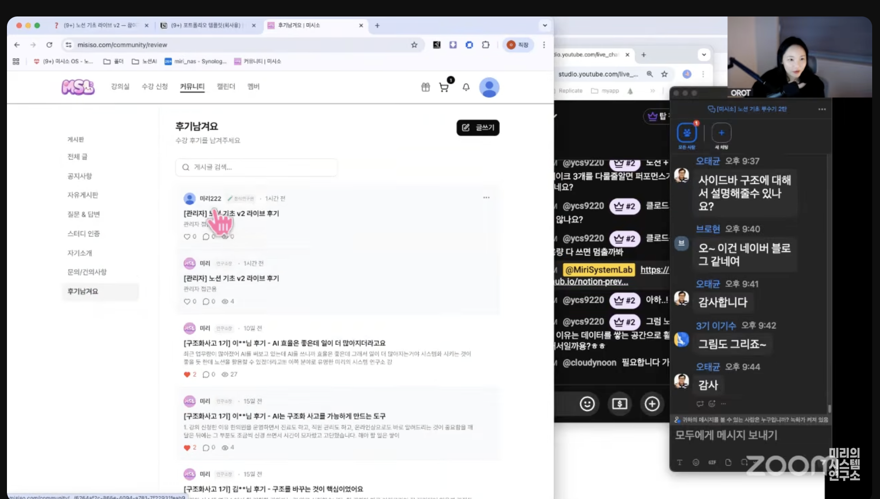Open the notifications bell
The image size is (880, 499).
click(x=466, y=87)
